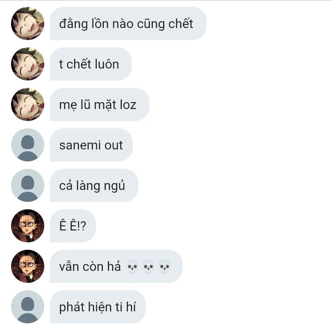This screenshot has height=327, width=332.
Task: Open profile picture beside "mẹ lũ mặt loz"
Action: (x=28, y=104)
